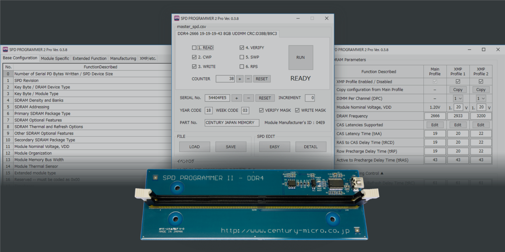The image size is (505, 252).
Task: Toggle XMP Profile 2 enabled checkbox
Action: 481,82
